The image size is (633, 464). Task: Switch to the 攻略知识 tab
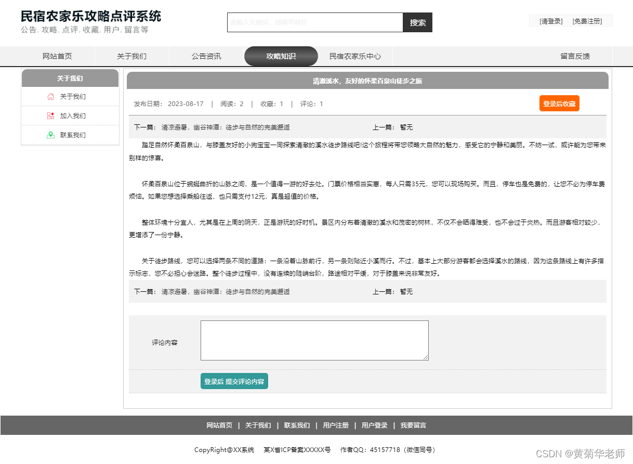coord(281,56)
